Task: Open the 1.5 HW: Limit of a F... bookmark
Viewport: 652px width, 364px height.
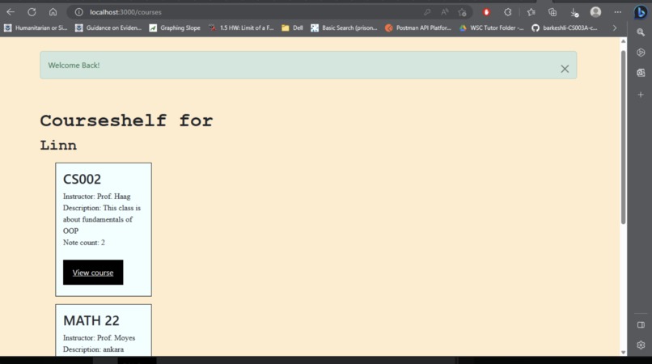Action: coord(241,28)
